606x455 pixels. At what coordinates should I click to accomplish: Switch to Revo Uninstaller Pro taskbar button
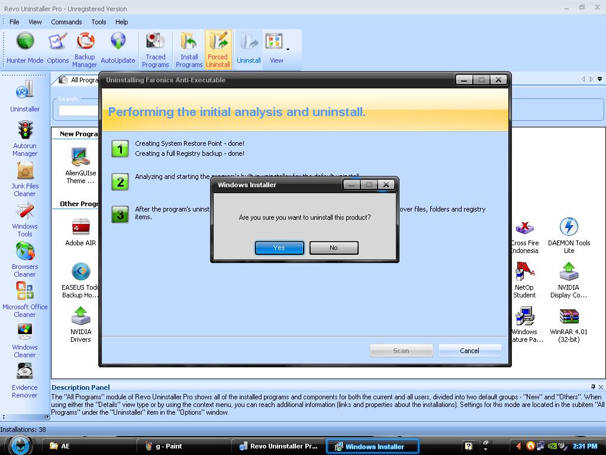coord(278,446)
